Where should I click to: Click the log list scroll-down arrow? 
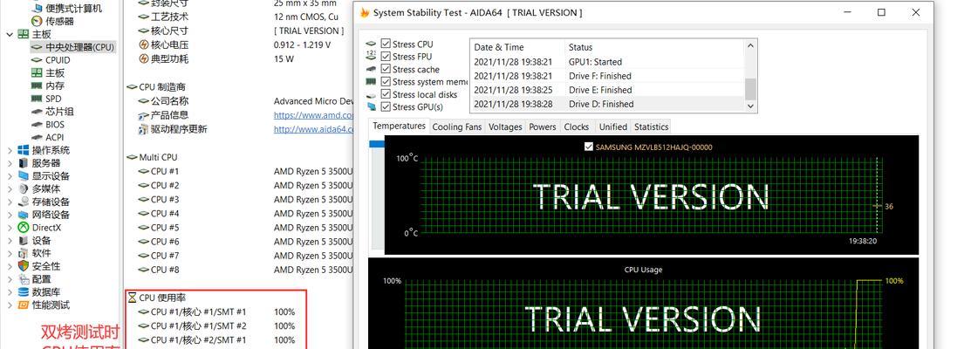[750, 106]
